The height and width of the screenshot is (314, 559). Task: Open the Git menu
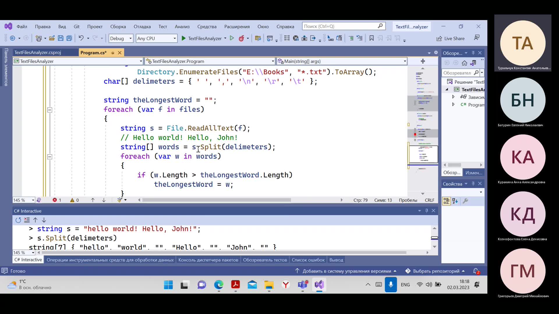tap(77, 26)
